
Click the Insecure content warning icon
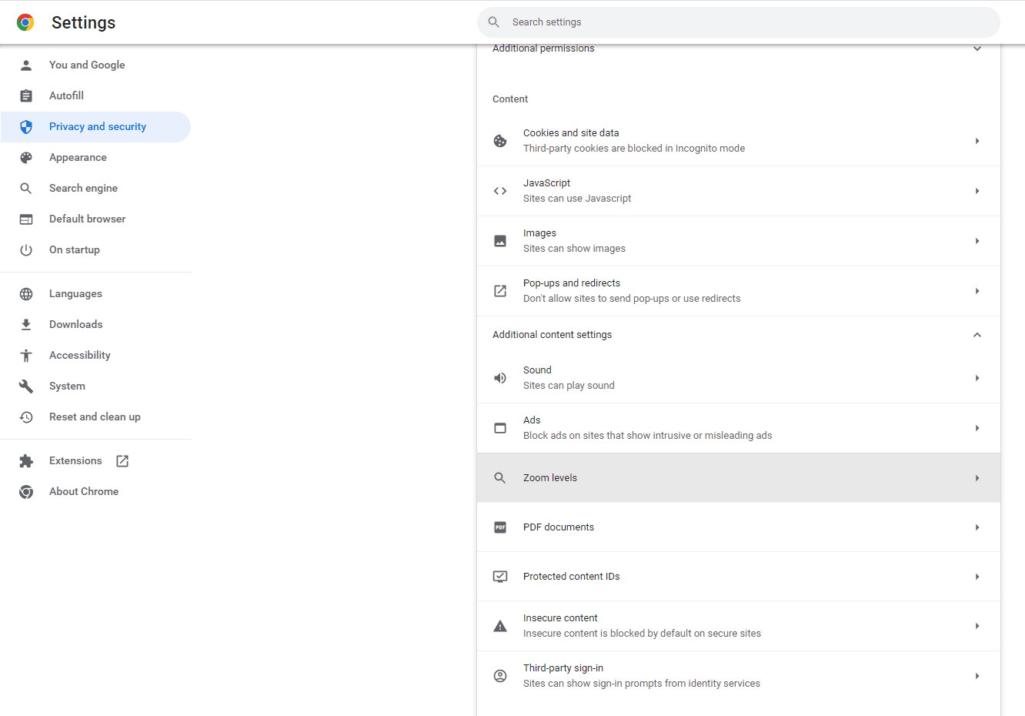click(x=500, y=625)
